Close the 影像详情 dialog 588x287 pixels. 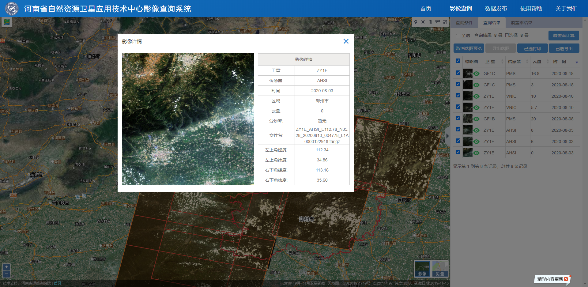346,41
